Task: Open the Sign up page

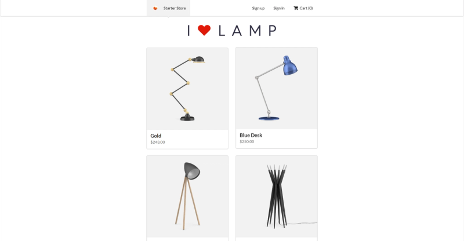Action: 258,8
